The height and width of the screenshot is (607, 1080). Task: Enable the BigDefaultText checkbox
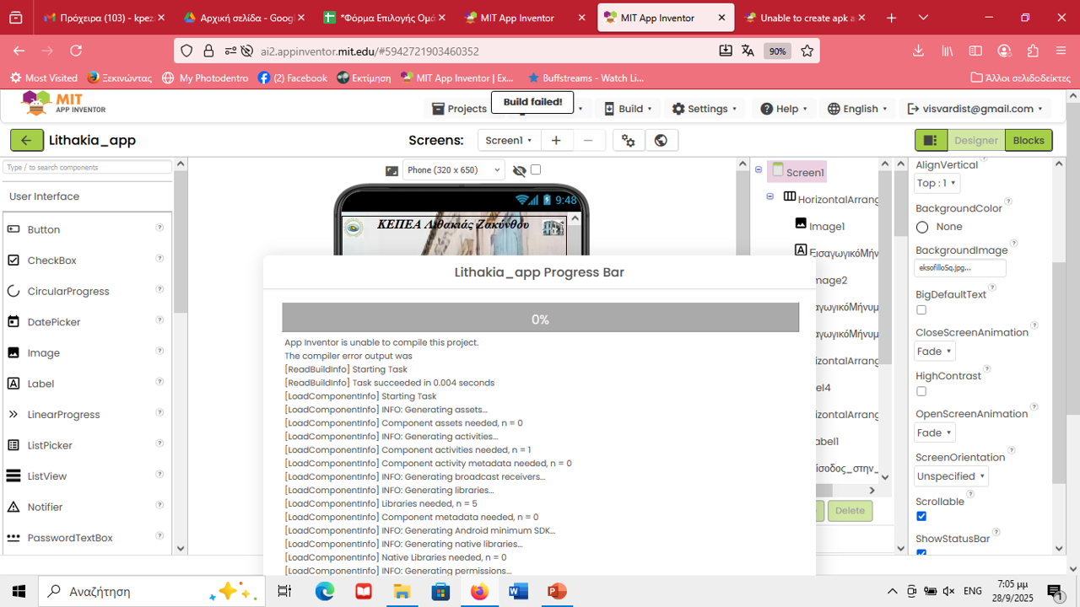921,310
